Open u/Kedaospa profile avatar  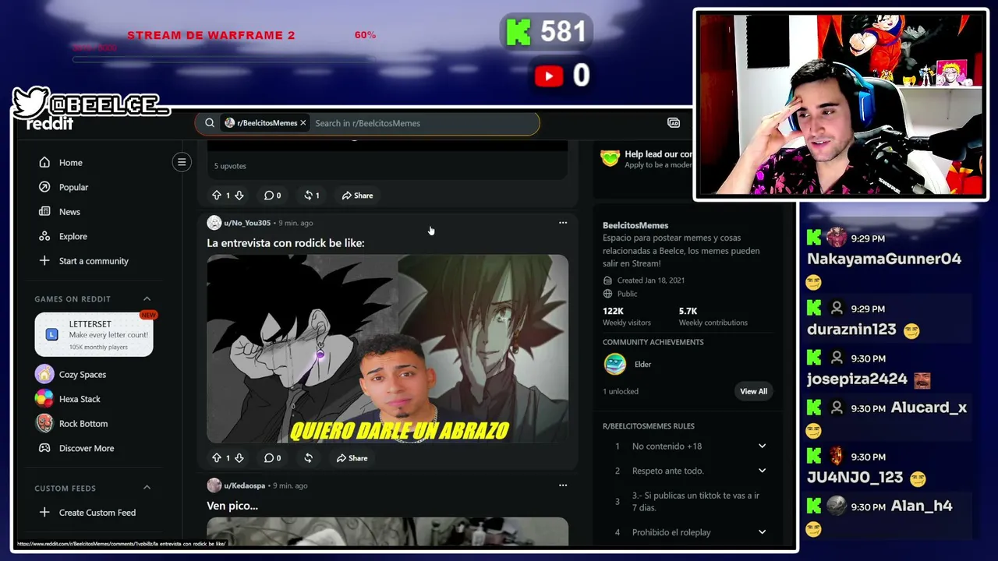pos(214,485)
